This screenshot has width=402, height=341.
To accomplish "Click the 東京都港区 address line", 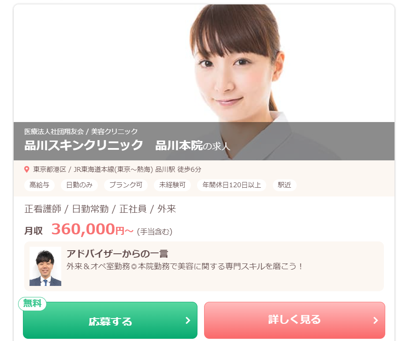I will click(117, 169).
